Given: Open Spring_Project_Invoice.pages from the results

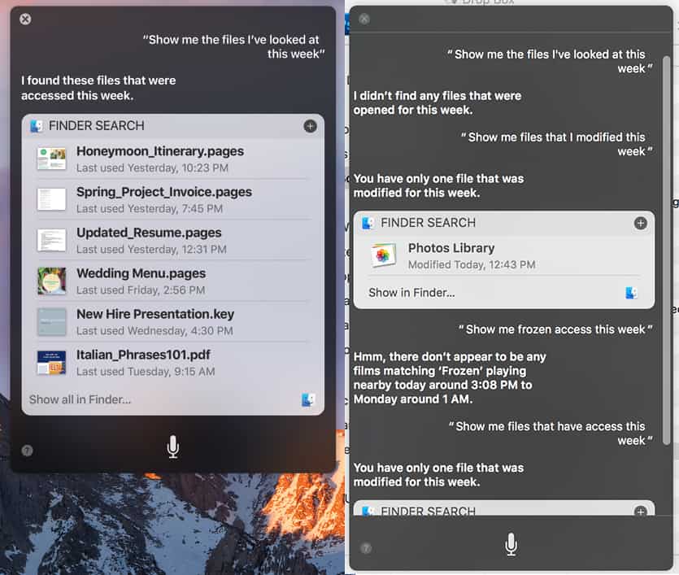Looking at the screenshot, I should click(163, 192).
